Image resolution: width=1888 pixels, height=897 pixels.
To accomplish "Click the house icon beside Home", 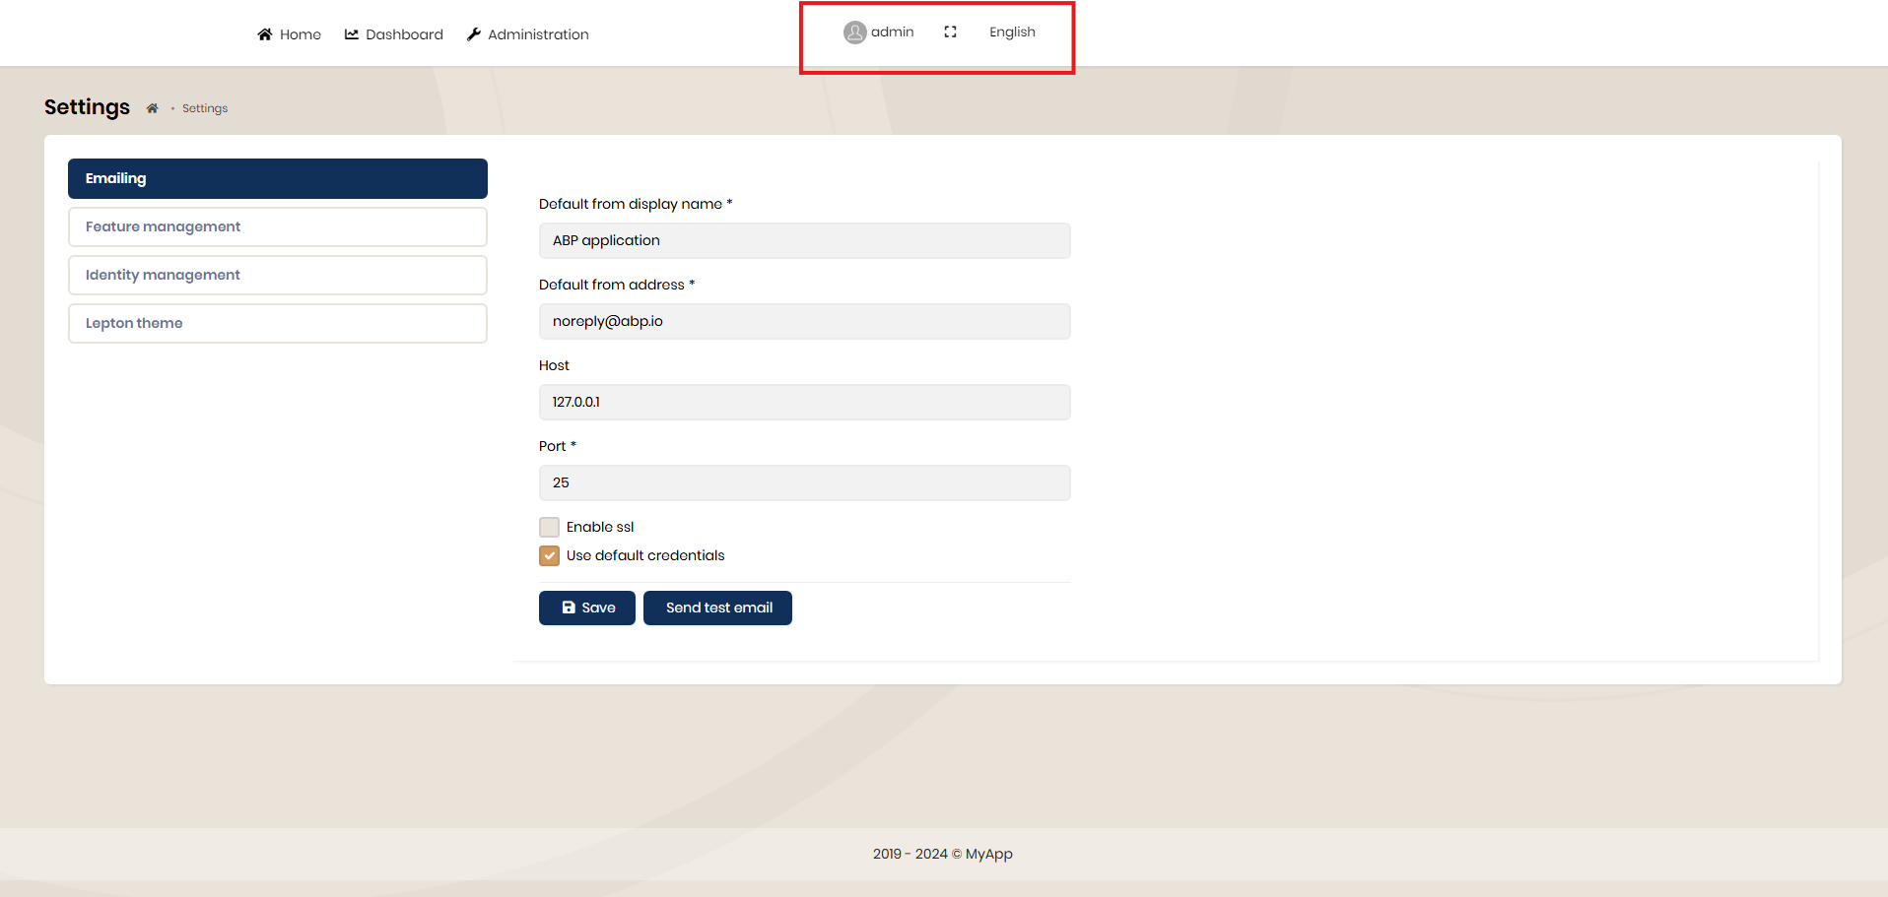I will (265, 34).
